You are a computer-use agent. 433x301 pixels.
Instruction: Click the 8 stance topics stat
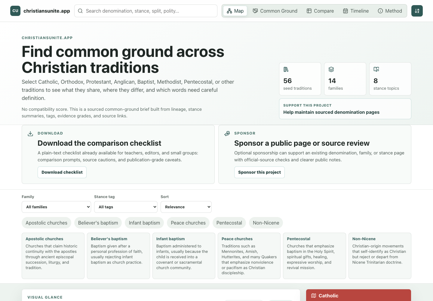[x=390, y=79]
